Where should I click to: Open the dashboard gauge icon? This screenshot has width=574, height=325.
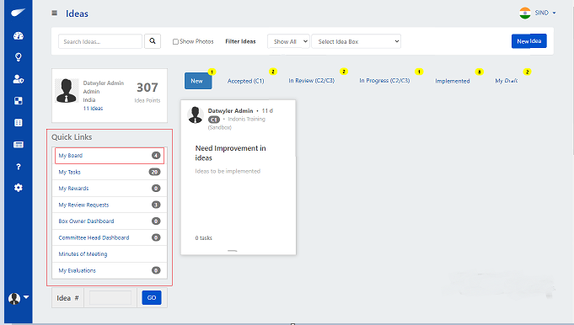click(x=19, y=35)
